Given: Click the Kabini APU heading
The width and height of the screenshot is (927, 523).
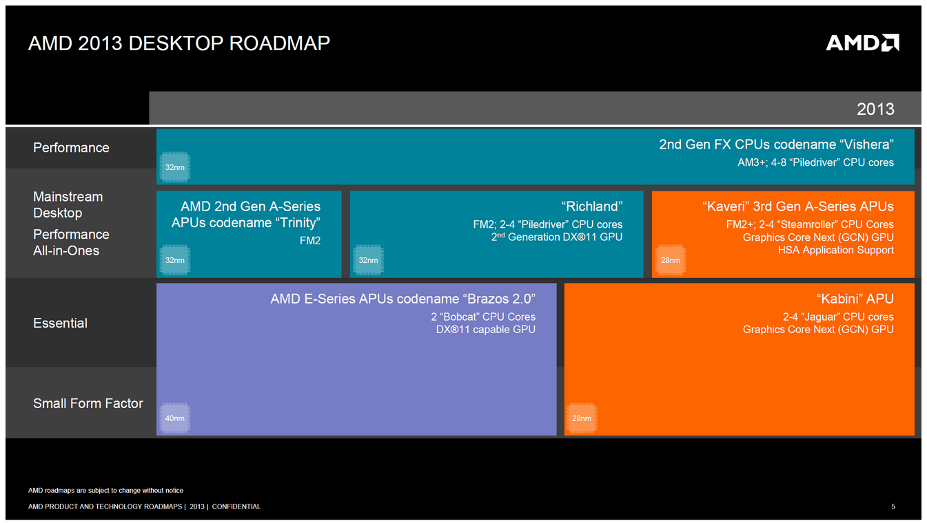Looking at the screenshot, I should [x=855, y=299].
